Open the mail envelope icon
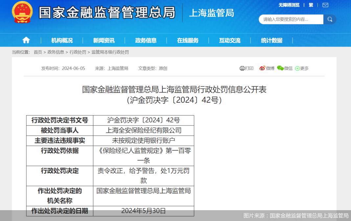 [325, 5]
